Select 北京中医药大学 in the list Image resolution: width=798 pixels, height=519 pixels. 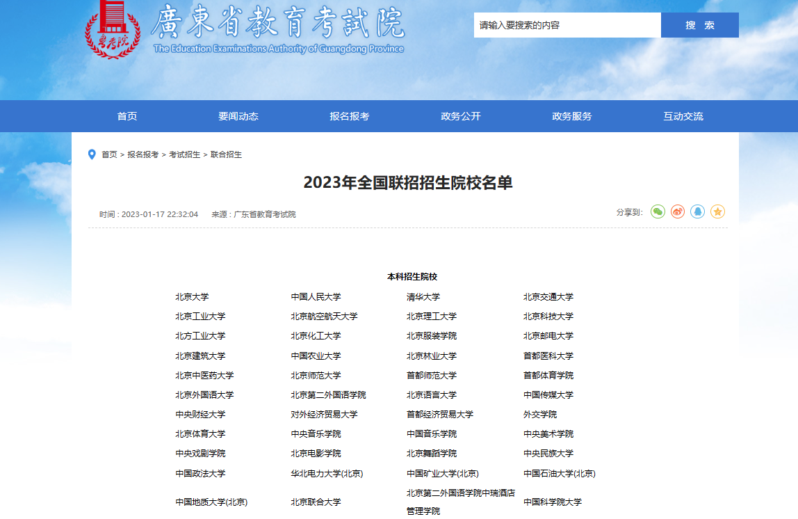204,376
